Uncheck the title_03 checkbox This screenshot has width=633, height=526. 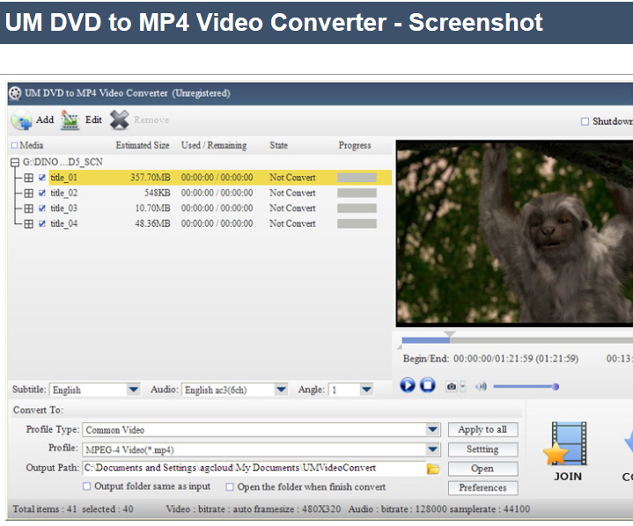tap(42, 208)
